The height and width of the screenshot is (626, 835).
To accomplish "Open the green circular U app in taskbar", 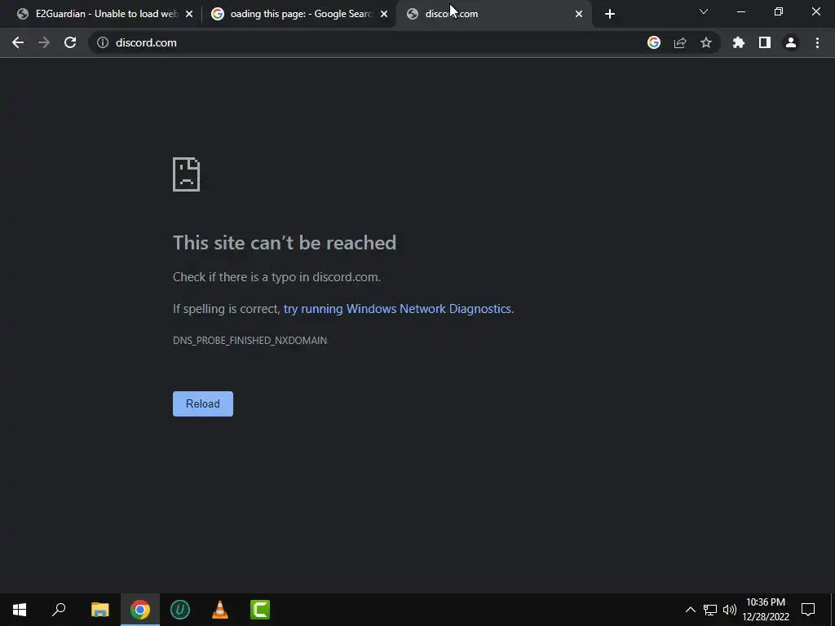I will (x=180, y=610).
